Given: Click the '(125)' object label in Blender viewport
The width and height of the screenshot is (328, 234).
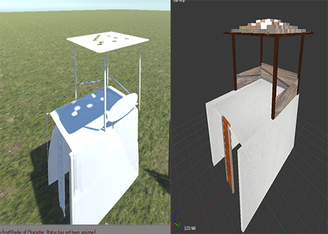Looking at the screenshot, I should (190, 228).
